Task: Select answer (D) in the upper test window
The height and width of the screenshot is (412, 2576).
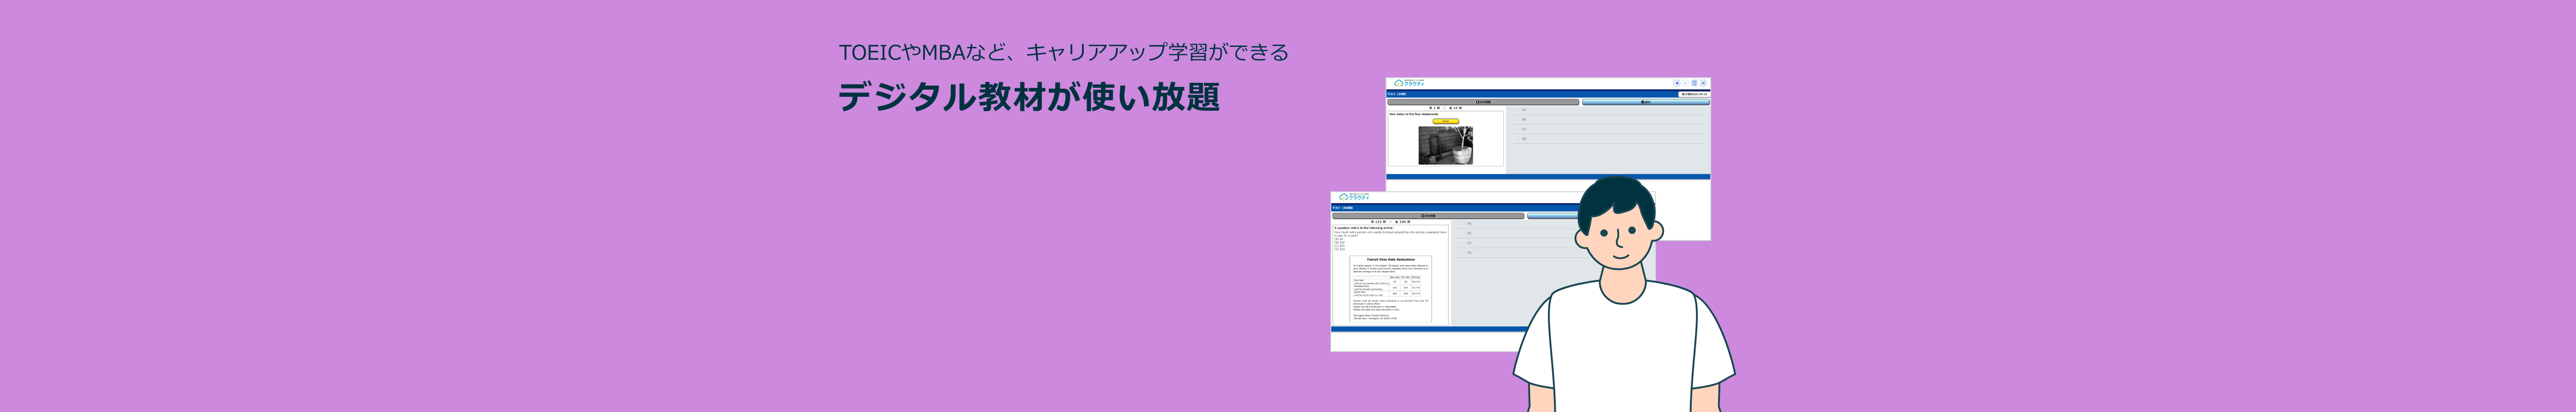Action: (x=1518, y=139)
